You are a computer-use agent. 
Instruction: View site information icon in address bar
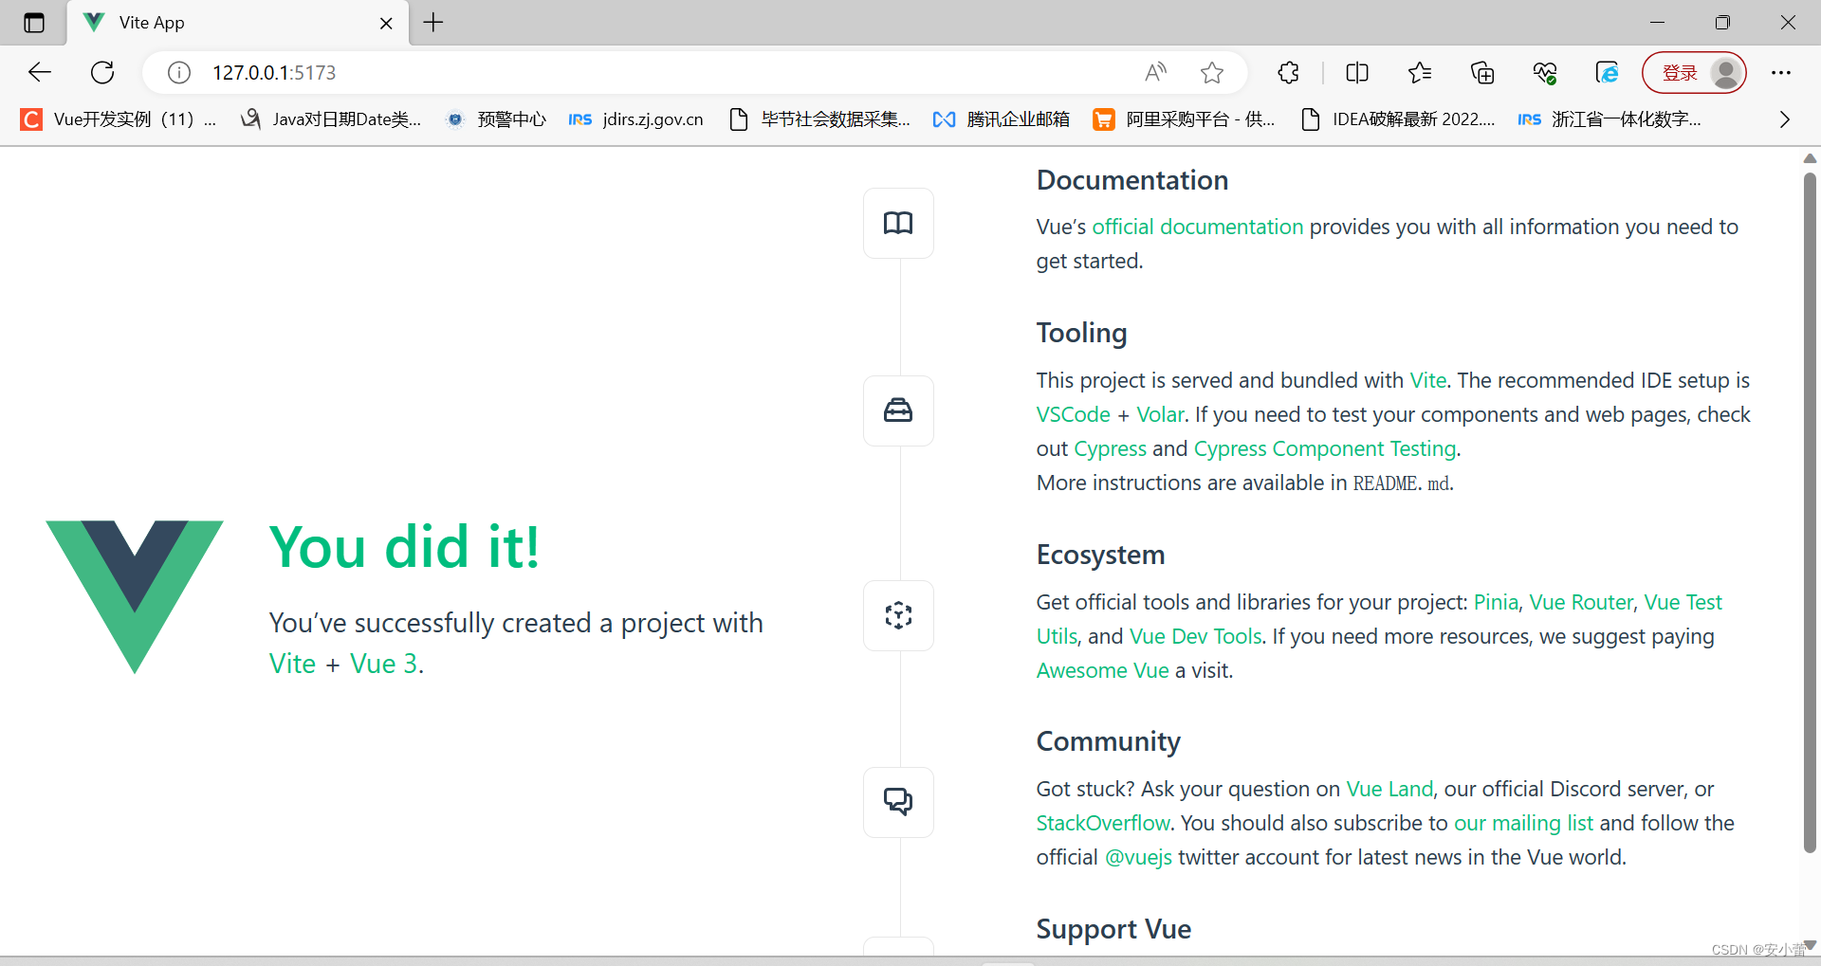tap(179, 72)
